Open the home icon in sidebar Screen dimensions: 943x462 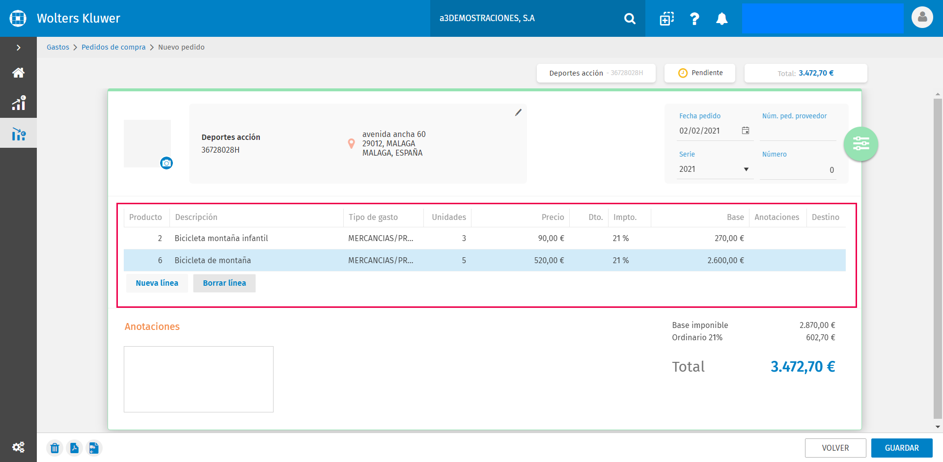point(18,73)
